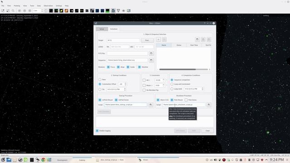Enable the Alt constraint checkbox
Screen dimensions: 290x163
[144, 80]
